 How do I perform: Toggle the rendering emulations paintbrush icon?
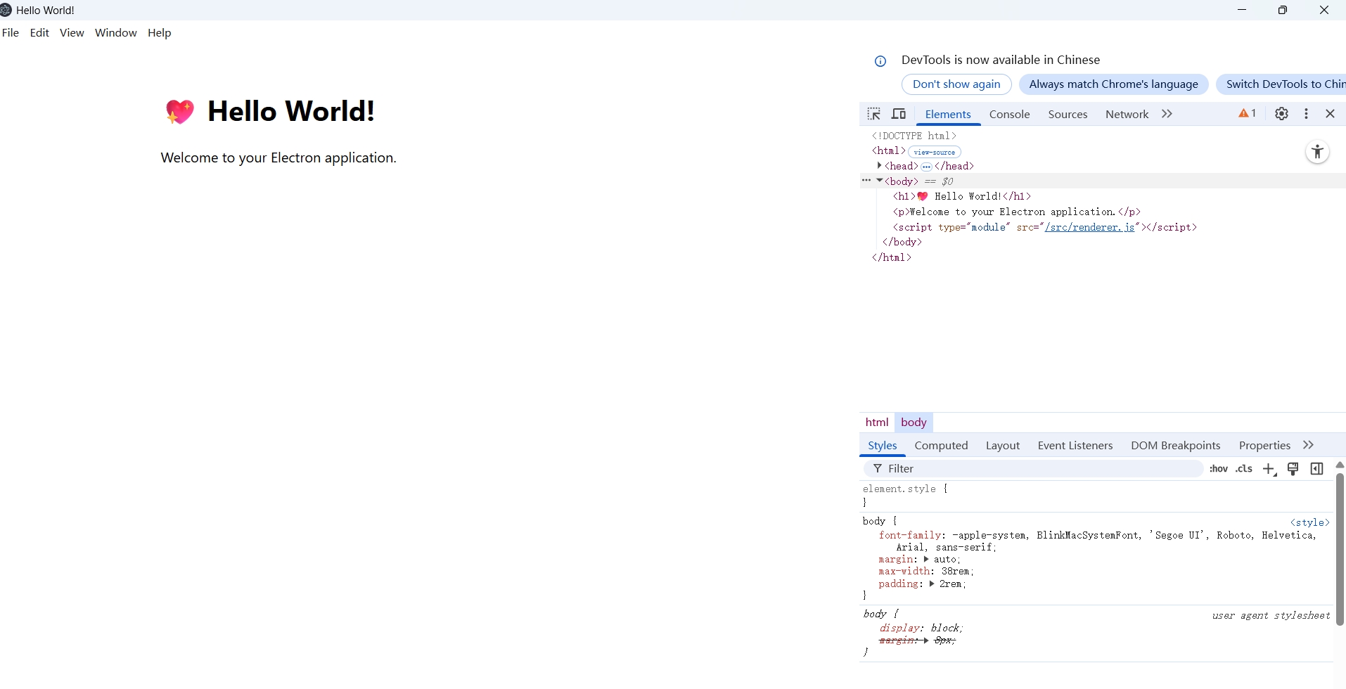(1293, 469)
